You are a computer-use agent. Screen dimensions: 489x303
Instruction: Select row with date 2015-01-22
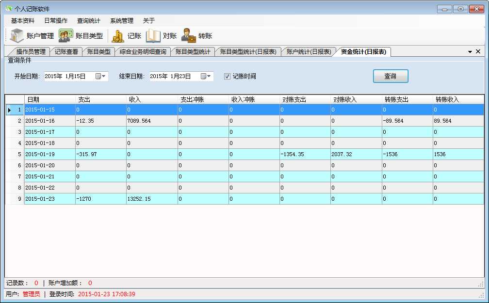[245, 188]
